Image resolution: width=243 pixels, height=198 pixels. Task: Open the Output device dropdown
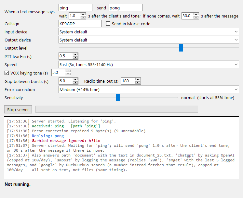click(x=149, y=40)
